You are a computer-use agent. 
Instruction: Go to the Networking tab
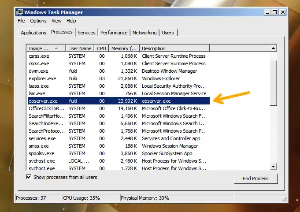[x=144, y=33]
